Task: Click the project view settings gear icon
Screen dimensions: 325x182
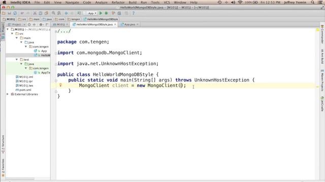Action: (x=41, y=25)
